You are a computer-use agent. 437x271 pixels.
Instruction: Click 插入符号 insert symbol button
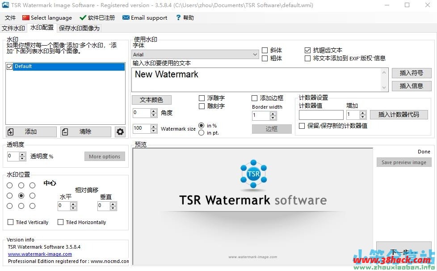[412, 73]
